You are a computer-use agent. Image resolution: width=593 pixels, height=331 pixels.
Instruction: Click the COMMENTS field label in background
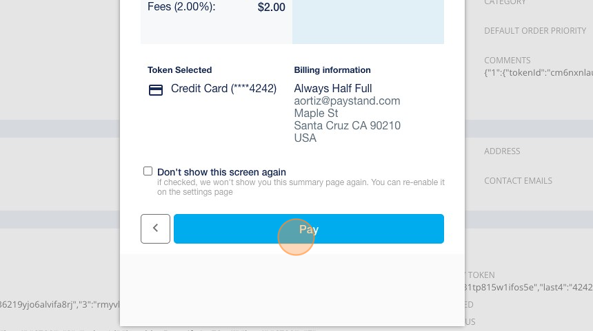(507, 61)
